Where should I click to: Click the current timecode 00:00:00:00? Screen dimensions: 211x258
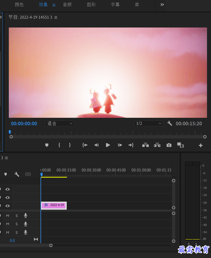pos(24,124)
